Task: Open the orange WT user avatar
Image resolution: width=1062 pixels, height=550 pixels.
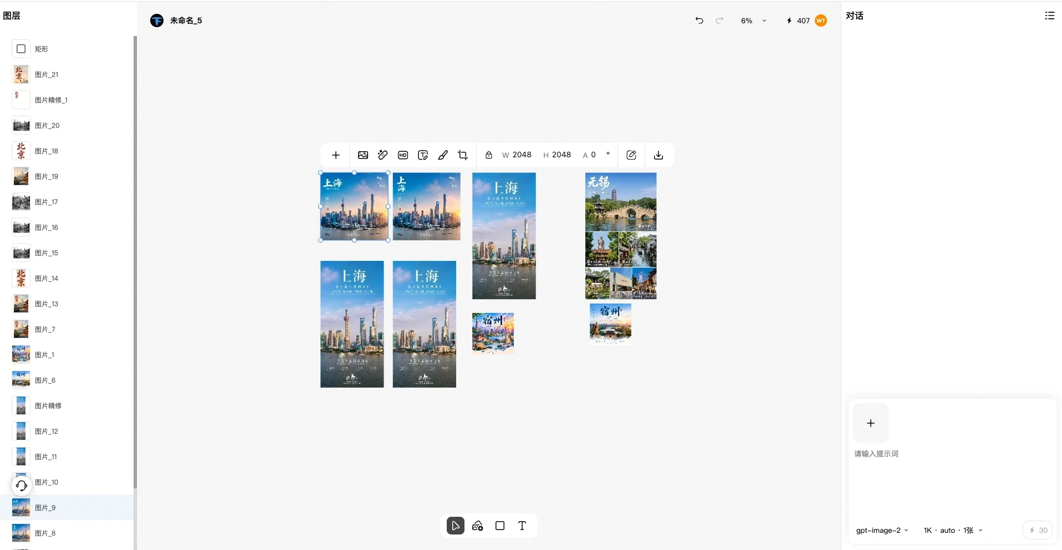Action: pyautogui.click(x=821, y=20)
